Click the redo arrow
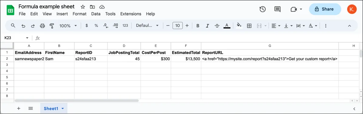 (33, 26)
